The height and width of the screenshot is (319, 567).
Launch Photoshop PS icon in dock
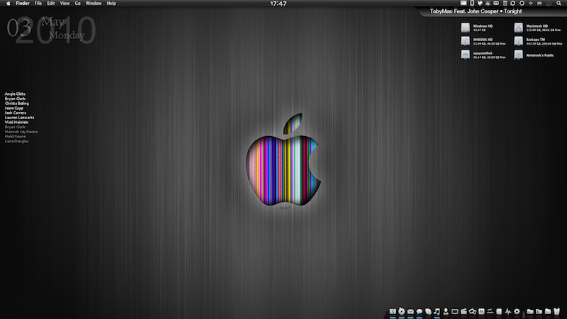[x=482, y=311]
